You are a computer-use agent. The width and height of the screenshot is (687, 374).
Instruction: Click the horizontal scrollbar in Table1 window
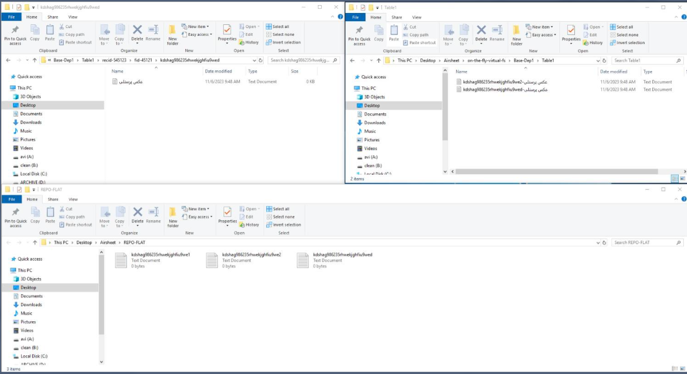click(x=556, y=171)
